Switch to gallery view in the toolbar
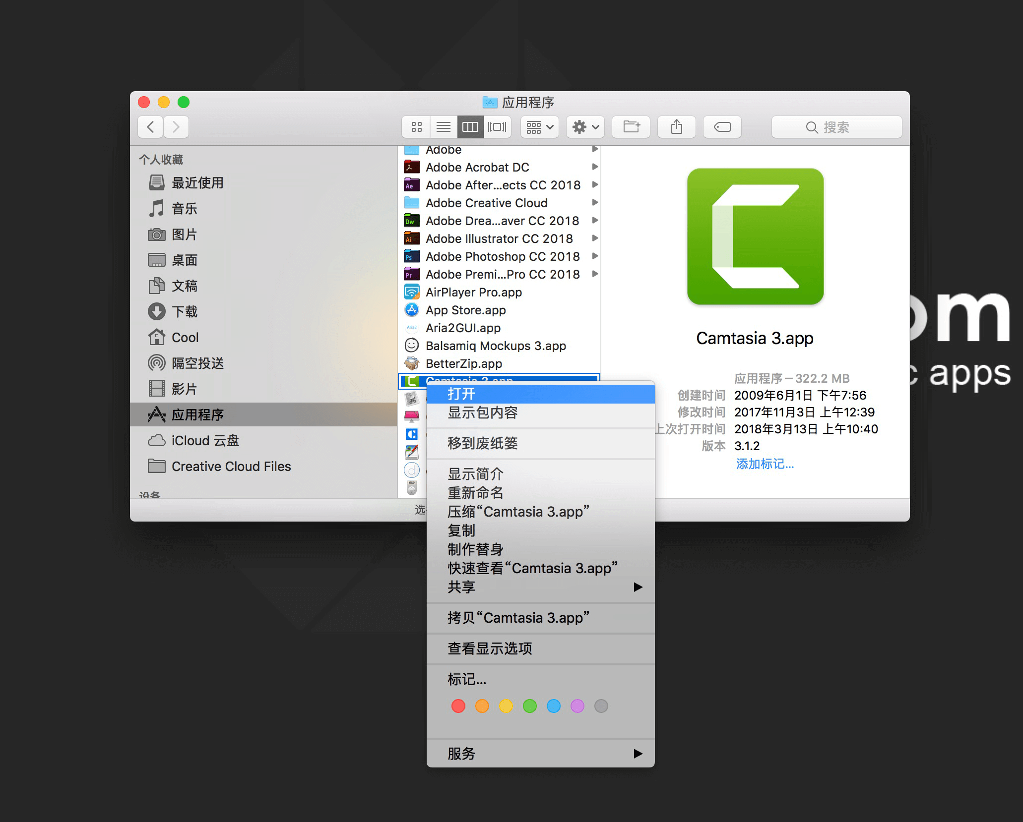1023x822 pixels. click(x=498, y=127)
